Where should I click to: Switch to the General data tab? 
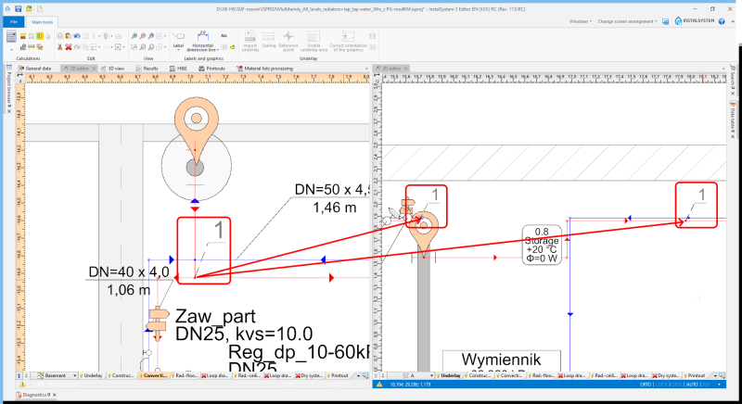(34, 69)
